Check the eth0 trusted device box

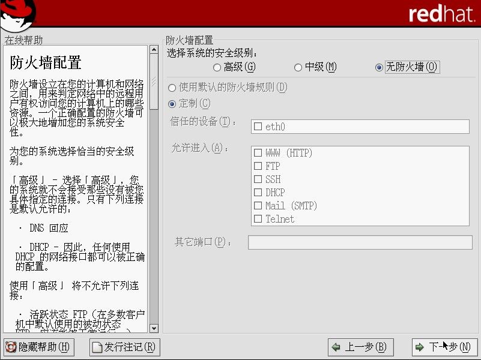pos(258,127)
